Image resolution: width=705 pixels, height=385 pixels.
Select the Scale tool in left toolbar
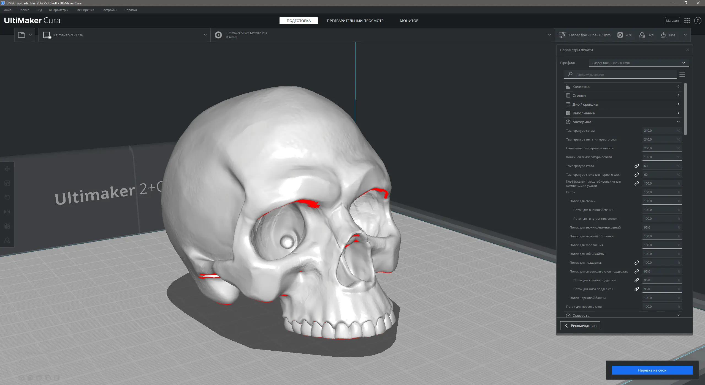click(7, 183)
